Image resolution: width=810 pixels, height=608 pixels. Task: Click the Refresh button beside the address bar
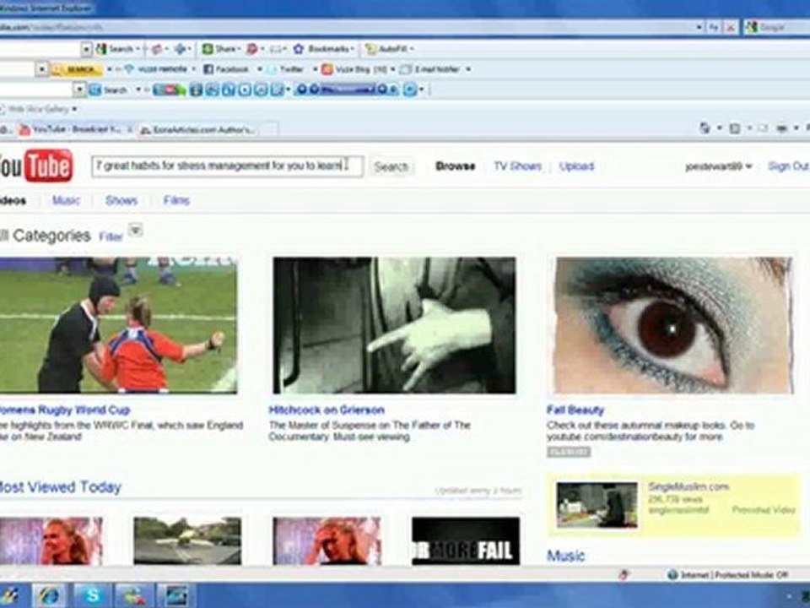[715, 27]
